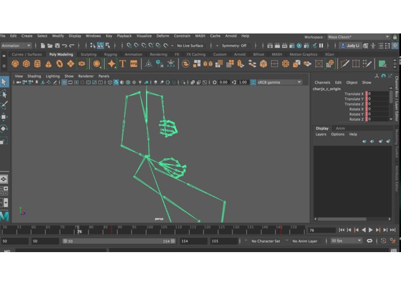Toggle Auto Keyframe button
This screenshot has height=285, width=401.
383,241
